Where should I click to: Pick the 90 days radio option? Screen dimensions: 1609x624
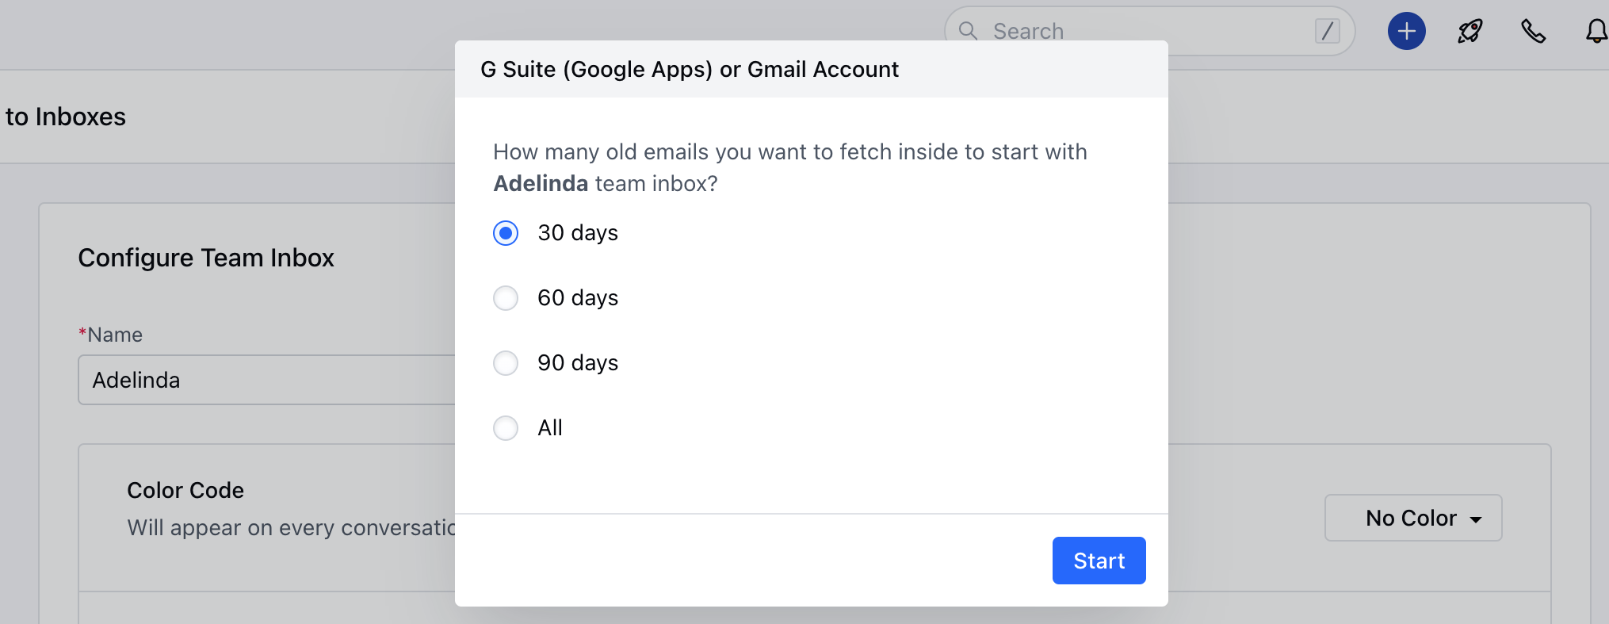tap(506, 363)
